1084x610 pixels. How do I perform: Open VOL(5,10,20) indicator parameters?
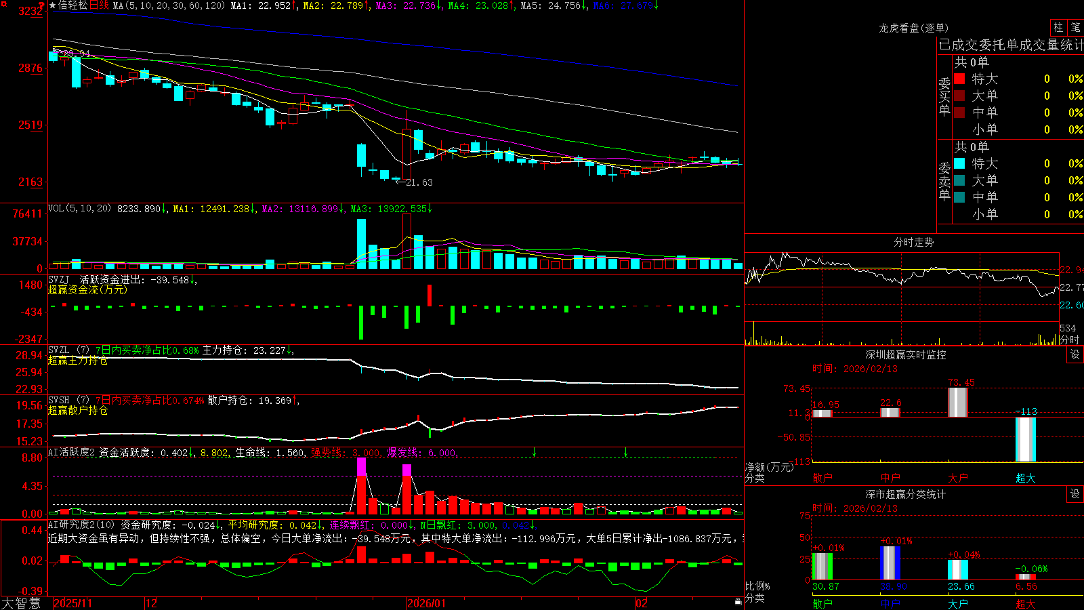(79, 209)
